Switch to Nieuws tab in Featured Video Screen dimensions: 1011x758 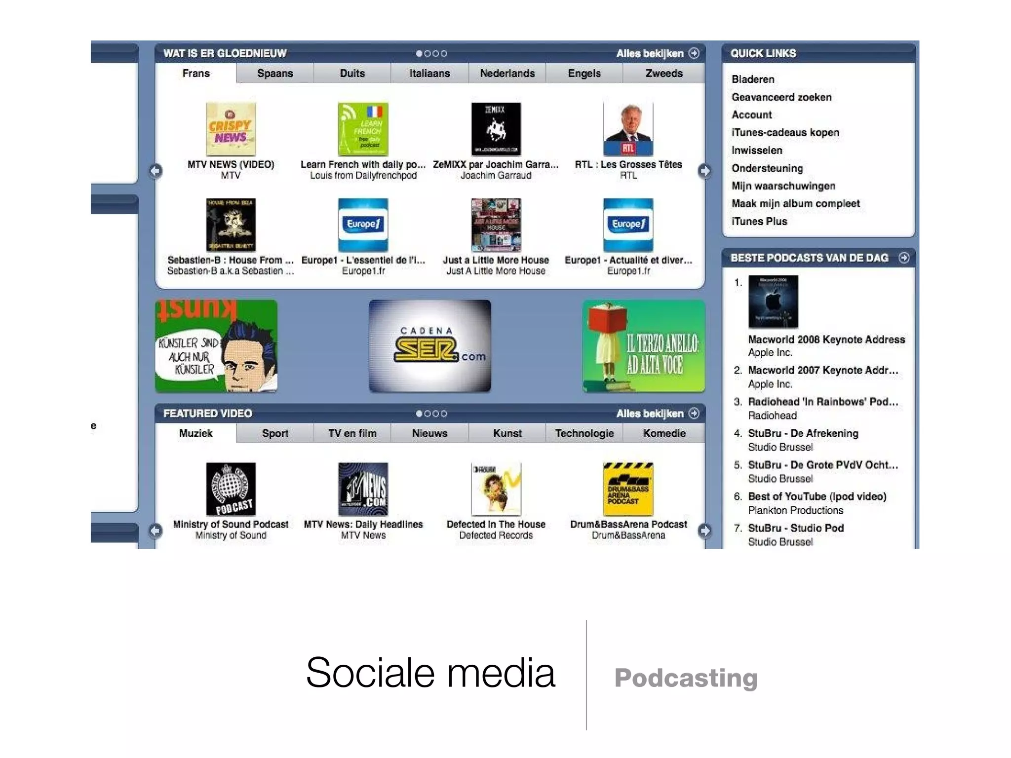tap(429, 433)
